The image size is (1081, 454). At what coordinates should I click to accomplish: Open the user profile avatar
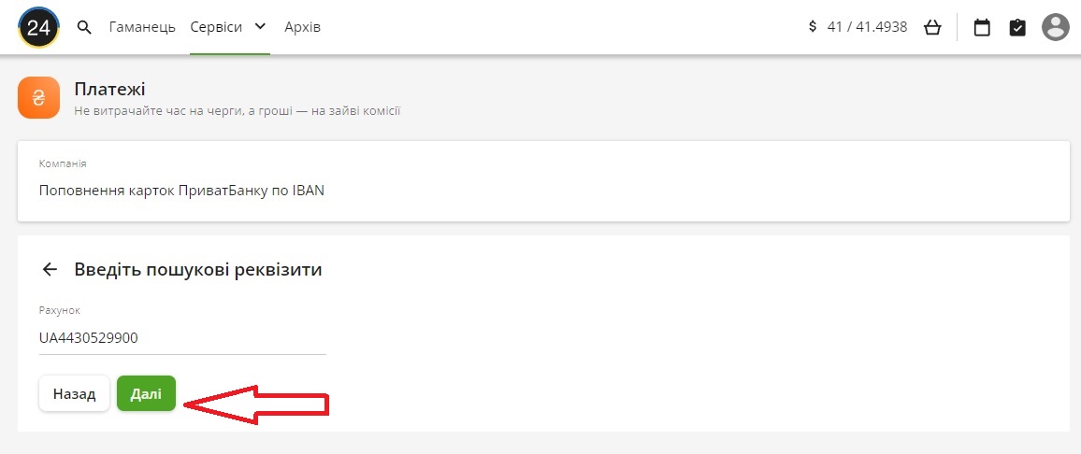pos(1056,27)
